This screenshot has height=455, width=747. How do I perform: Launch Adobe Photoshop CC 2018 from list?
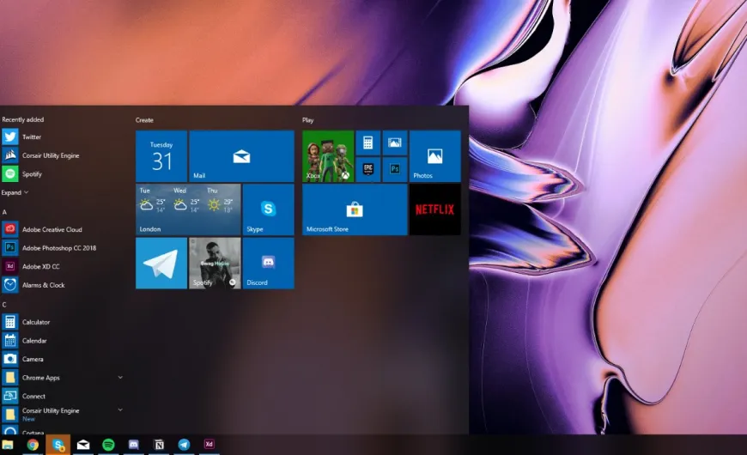(62, 248)
